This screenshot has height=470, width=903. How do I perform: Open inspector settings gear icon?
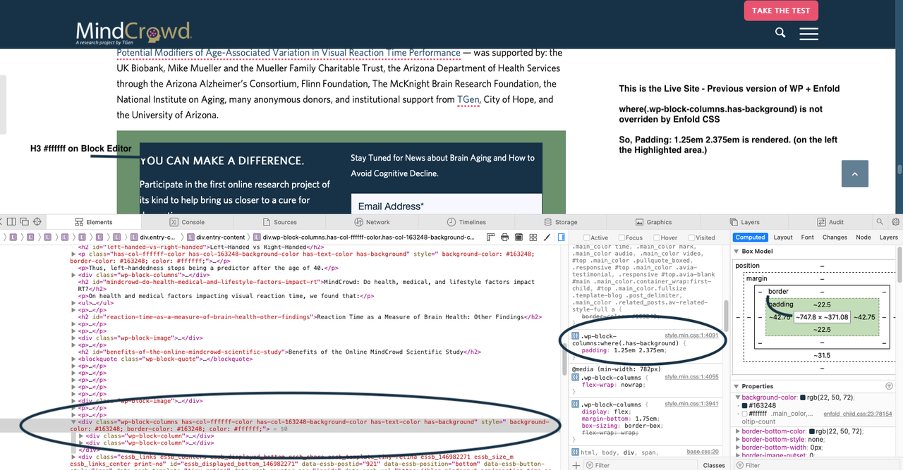895,222
